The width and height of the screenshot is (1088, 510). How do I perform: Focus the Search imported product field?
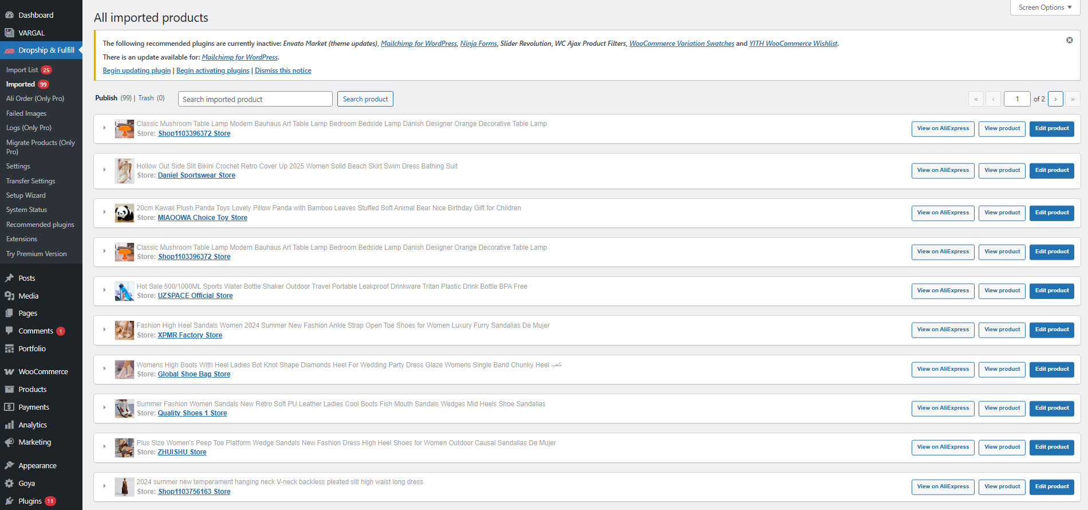pyautogui.click(x=255, y=99)
